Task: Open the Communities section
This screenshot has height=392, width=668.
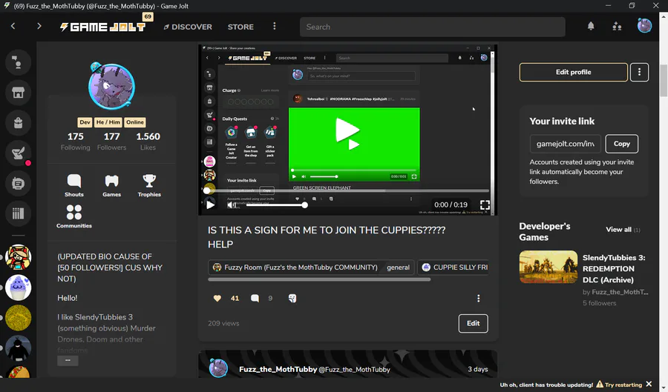Action: pyautogui.click(x=74, y=216)
